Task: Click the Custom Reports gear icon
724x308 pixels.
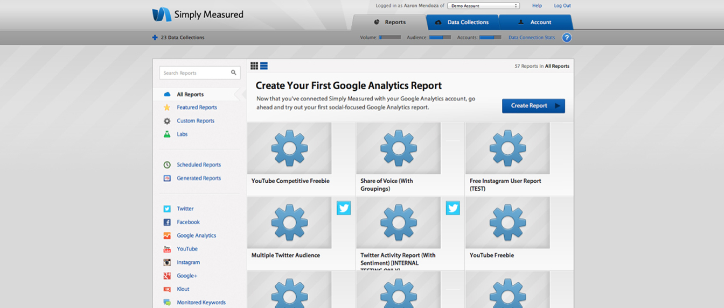Action: pyautogui.click(x=167, y=121)
